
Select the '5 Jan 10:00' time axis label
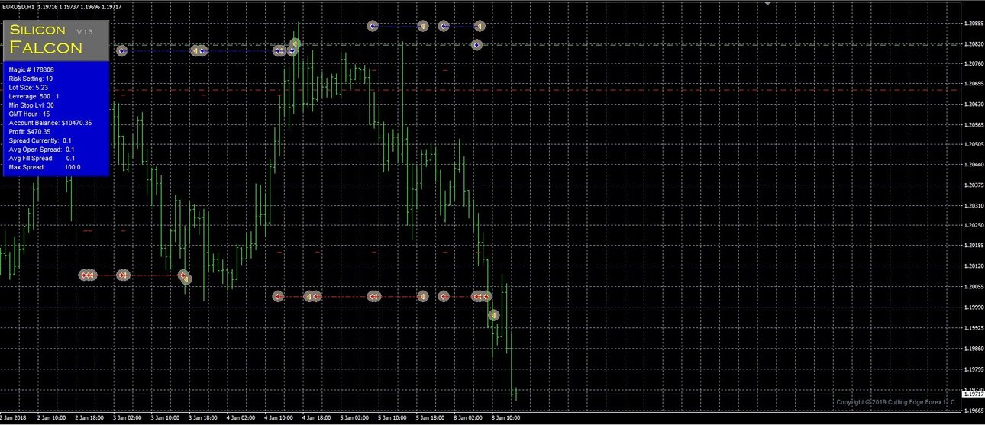391,418
